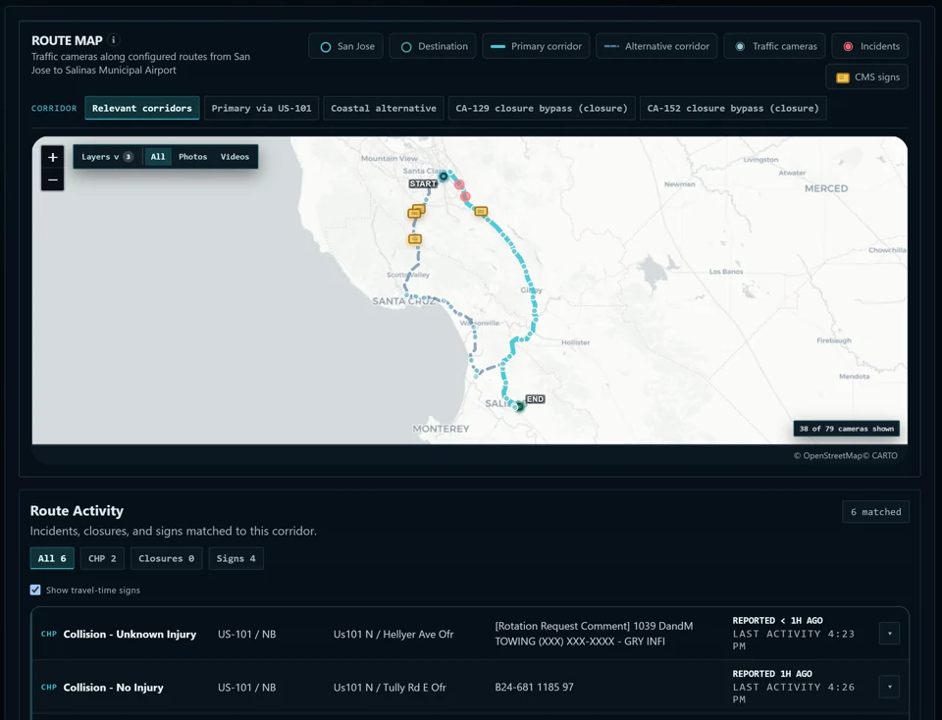Viewport: 942px width, 720px height.
Task: Toggle the Traffic cameras legend filter
Action: point(774,46)
